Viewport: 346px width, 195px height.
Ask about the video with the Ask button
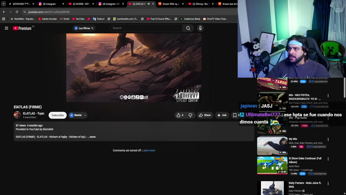click(x=222, y=115)
